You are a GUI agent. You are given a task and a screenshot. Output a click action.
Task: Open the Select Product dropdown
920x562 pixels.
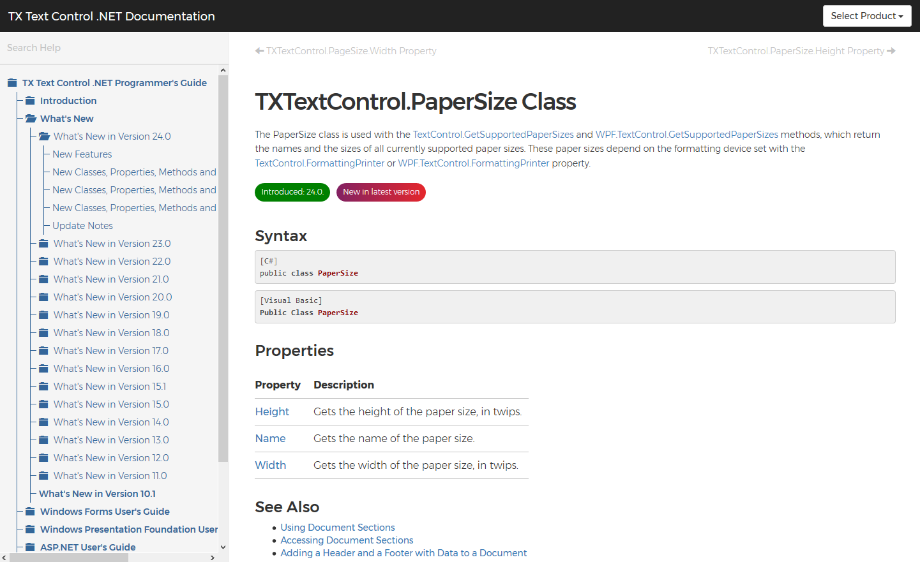coord(867,16)
